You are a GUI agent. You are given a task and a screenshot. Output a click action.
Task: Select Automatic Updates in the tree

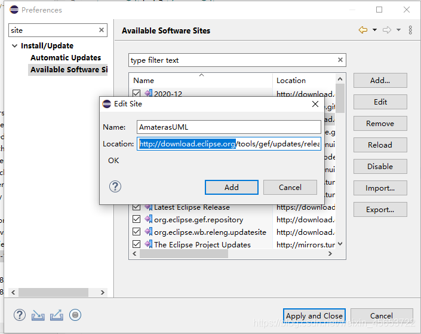(66, 57)
